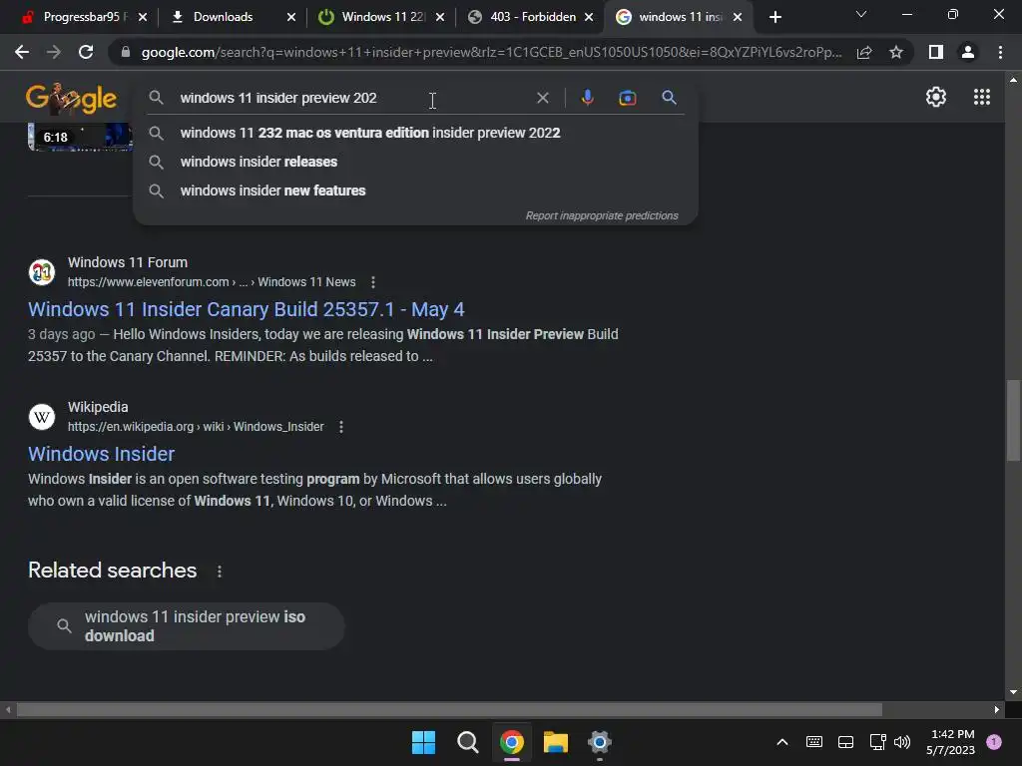Open clock and date 1:42 PM

point(951,742)
